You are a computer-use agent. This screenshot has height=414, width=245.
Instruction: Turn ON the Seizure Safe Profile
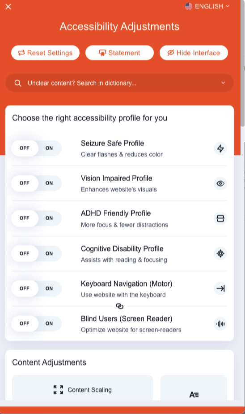(x=49, y=148)
